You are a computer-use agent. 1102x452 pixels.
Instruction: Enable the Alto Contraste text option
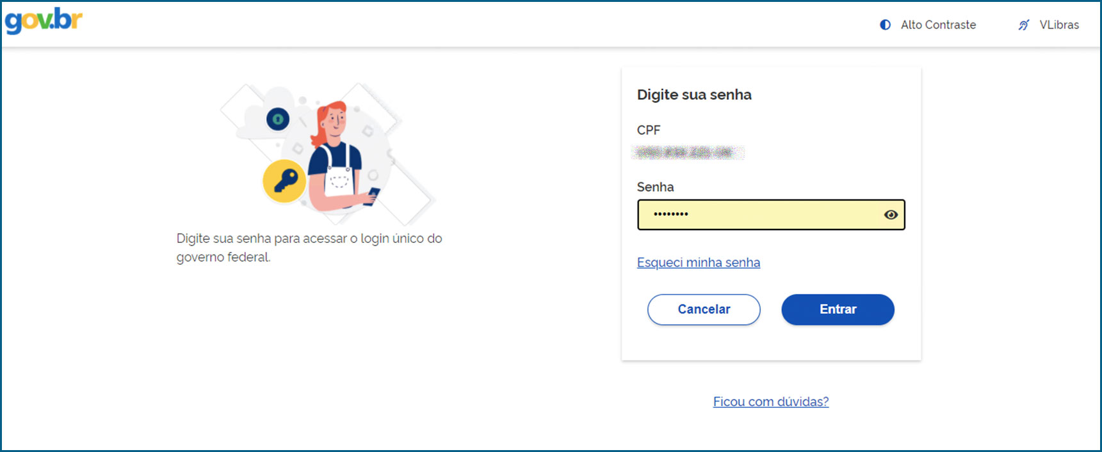coord(938,25)
